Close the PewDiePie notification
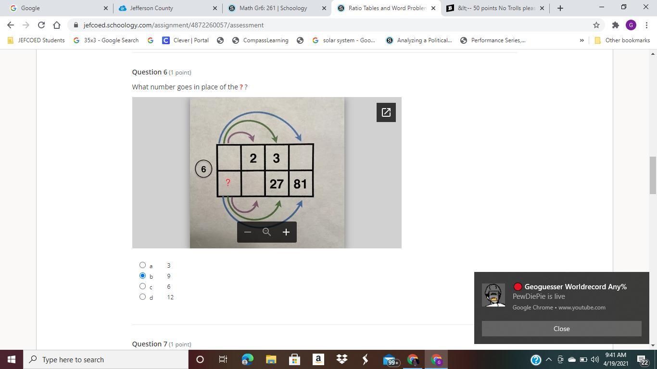The width and height of the screenshot is (657, 369). point(561,329)
